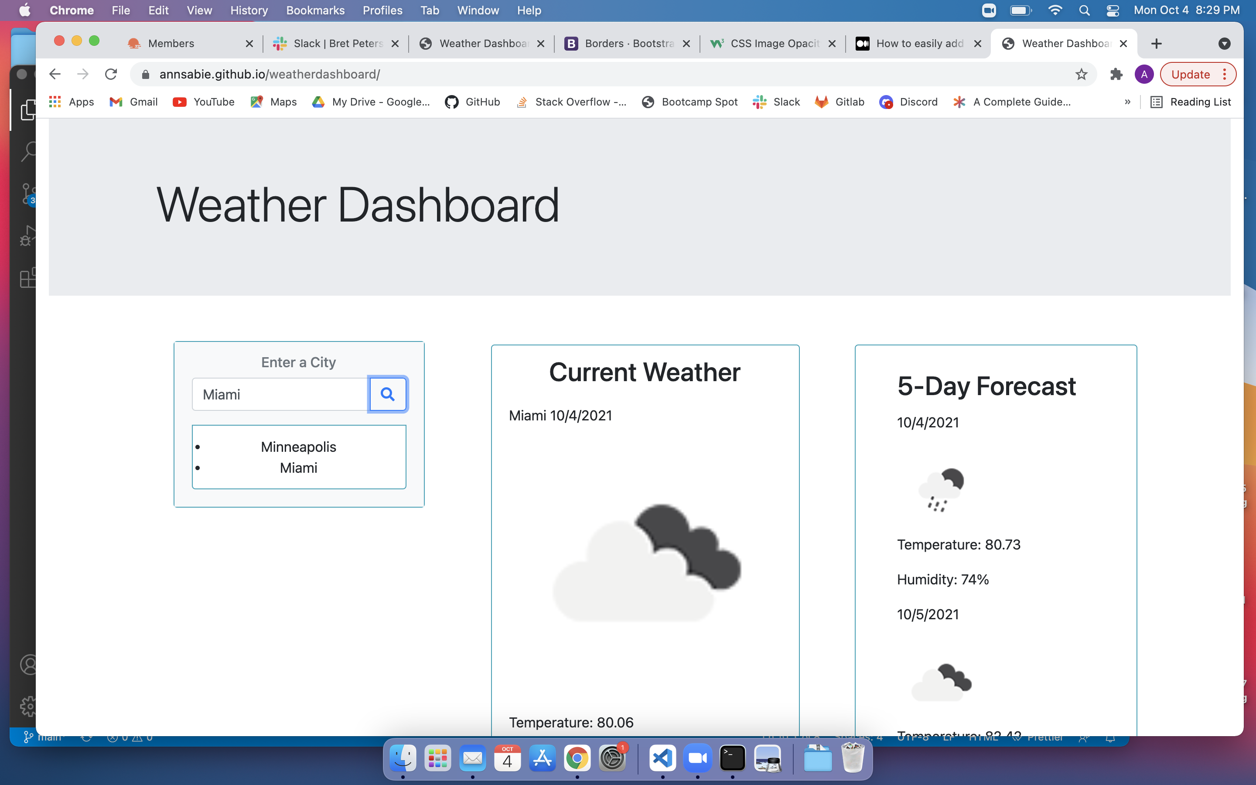The width and height of the screenshot is (1256, 785).
Task: Reload the Weather Dashboard page
Action: (x=111, y=74)
